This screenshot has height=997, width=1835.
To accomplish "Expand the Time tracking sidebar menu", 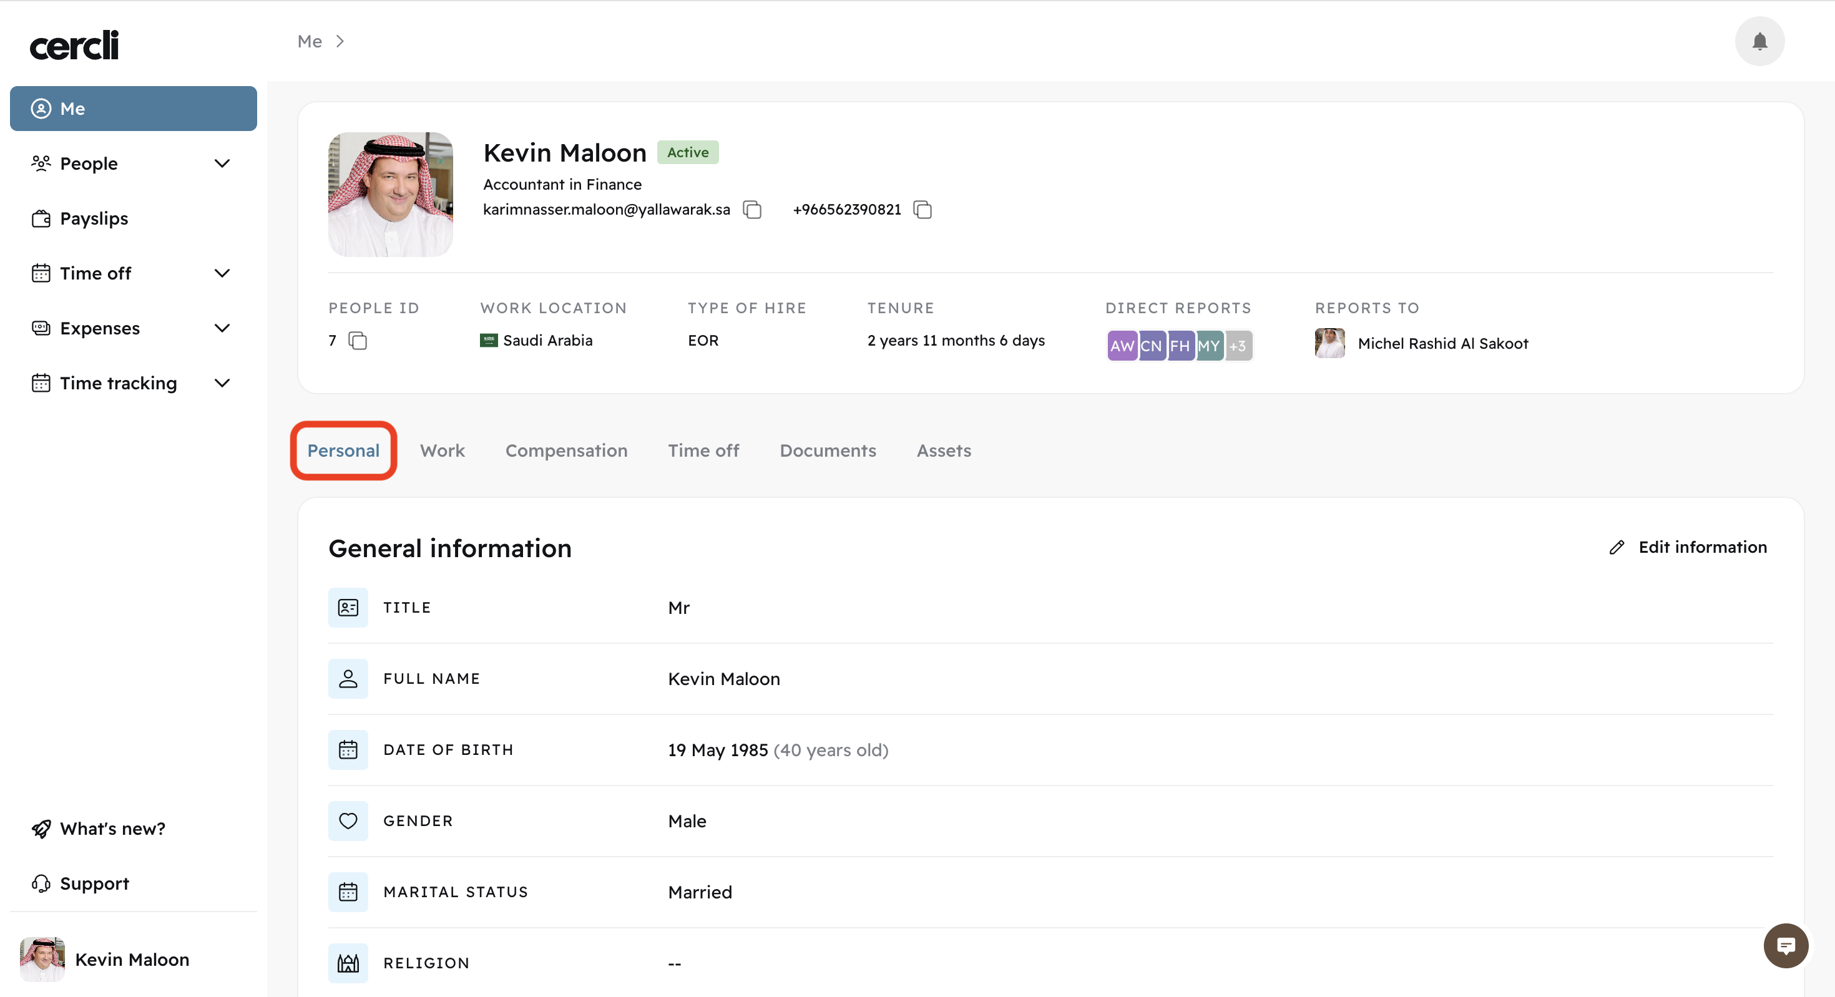I will (x=222, y=383).
